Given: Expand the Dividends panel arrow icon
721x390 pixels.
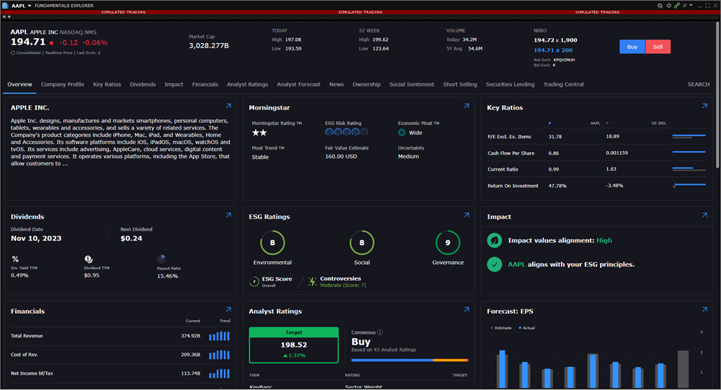Looking at the screenshot, I should pyautogui.click(x=228, y=215).
